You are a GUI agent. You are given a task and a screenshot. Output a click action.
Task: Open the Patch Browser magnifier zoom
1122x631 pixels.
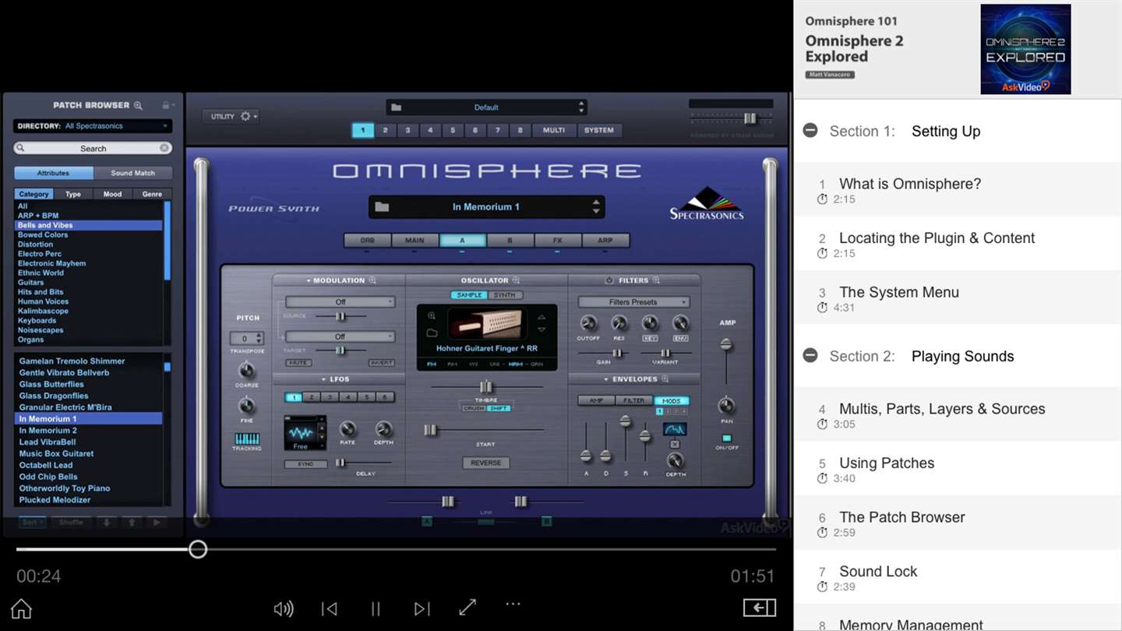(138, 105)
